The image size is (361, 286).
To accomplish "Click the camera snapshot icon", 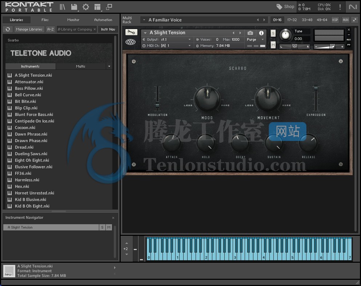I will pyautogui.click(x=250, y=33).
